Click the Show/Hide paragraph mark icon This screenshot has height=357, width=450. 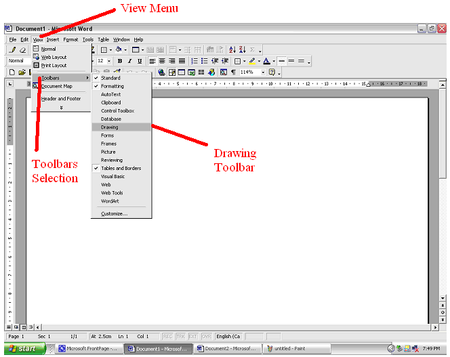click(234, 72)
